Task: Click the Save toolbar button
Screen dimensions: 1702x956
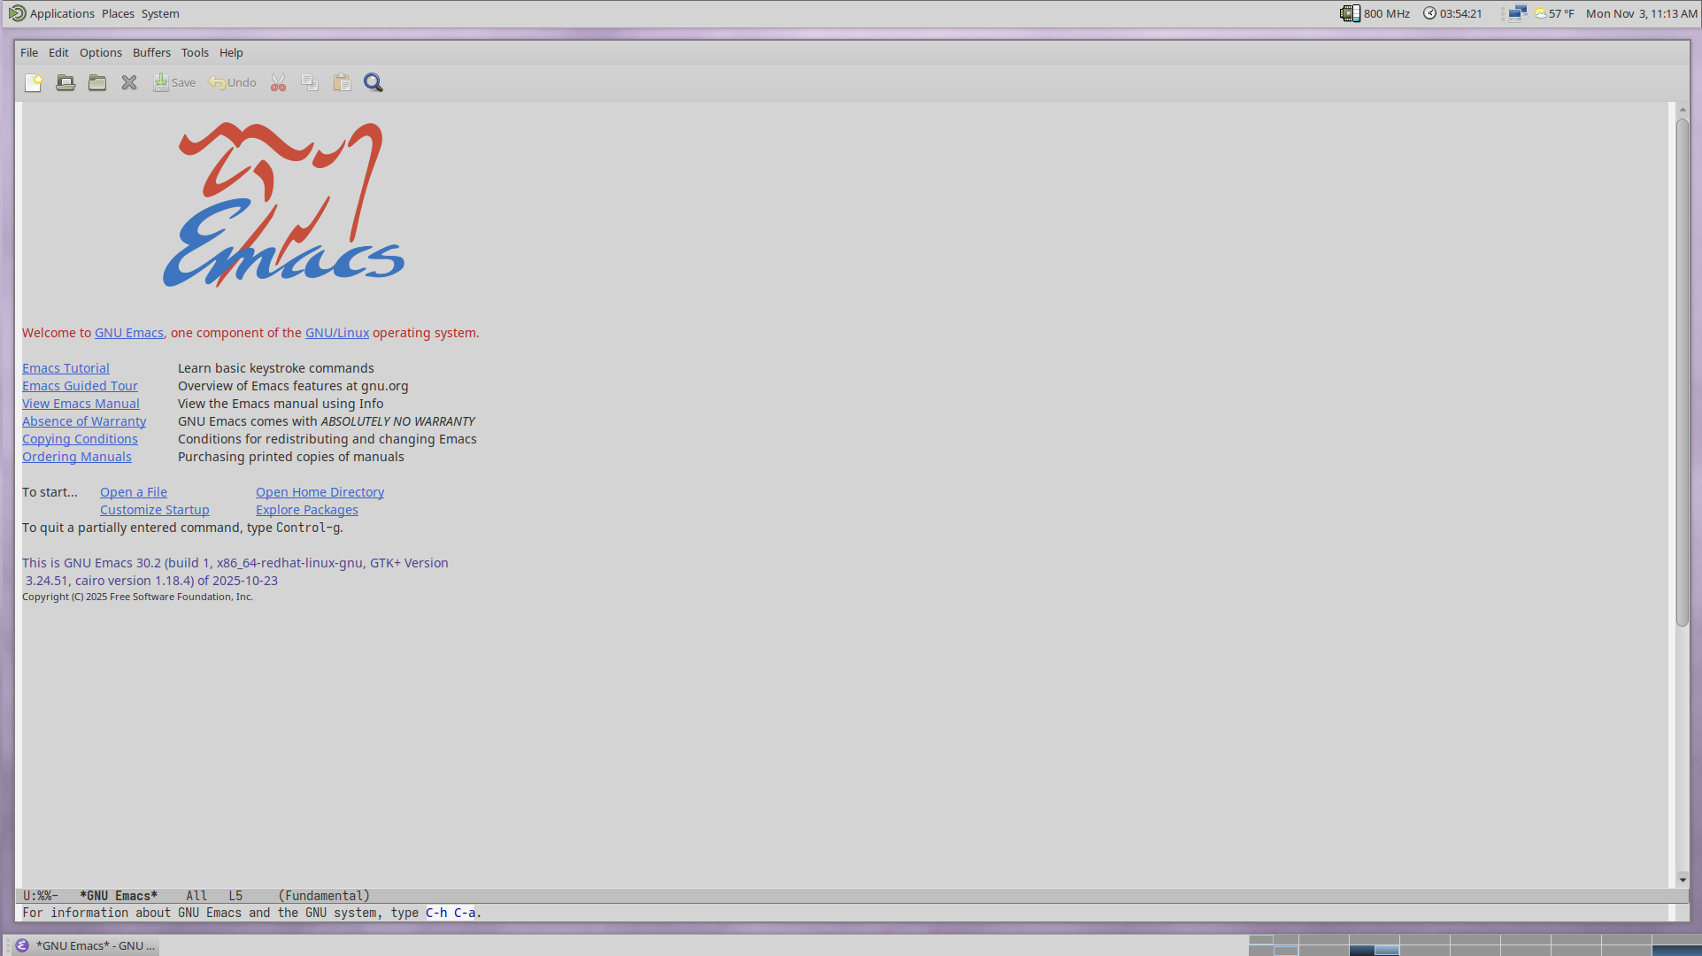Action: (174, 82)
